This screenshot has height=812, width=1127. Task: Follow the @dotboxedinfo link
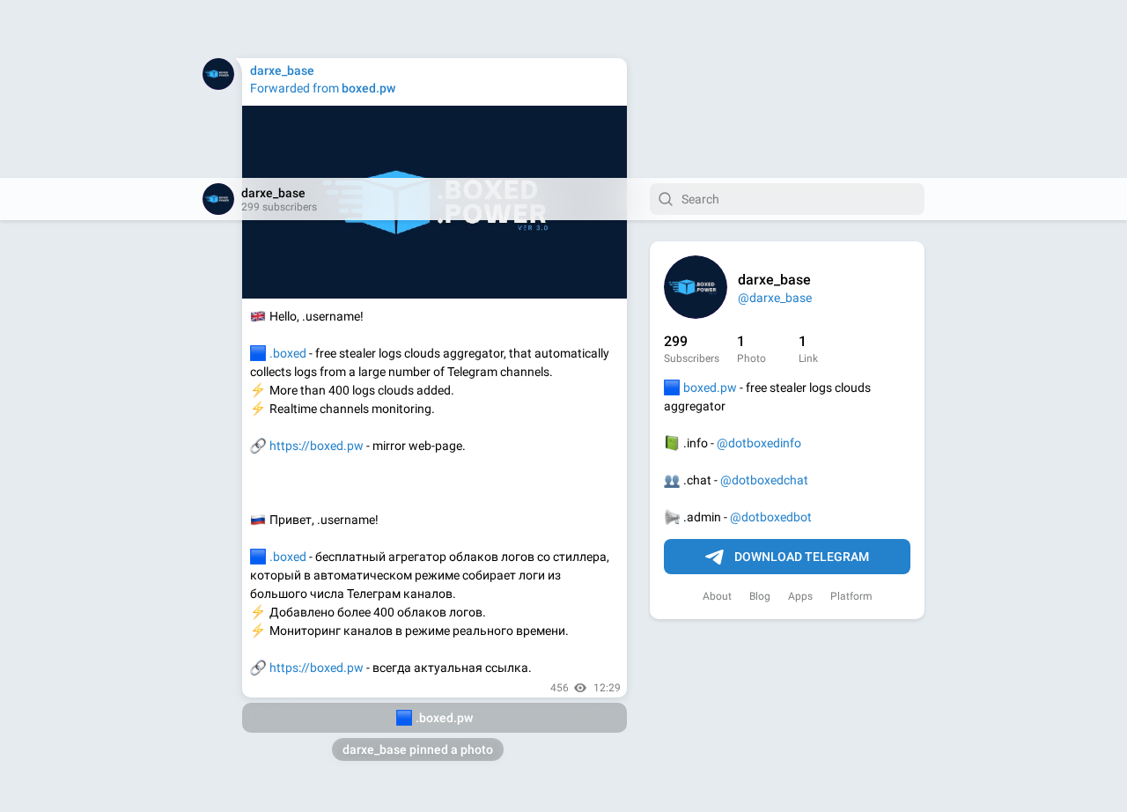pos(759,443)
